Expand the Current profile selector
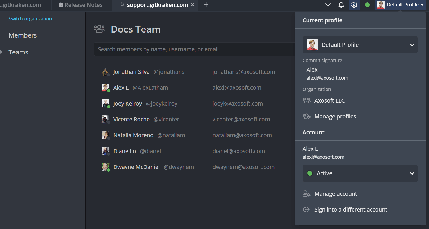Viewport: 429px width, 229px height. click(360, 45)
